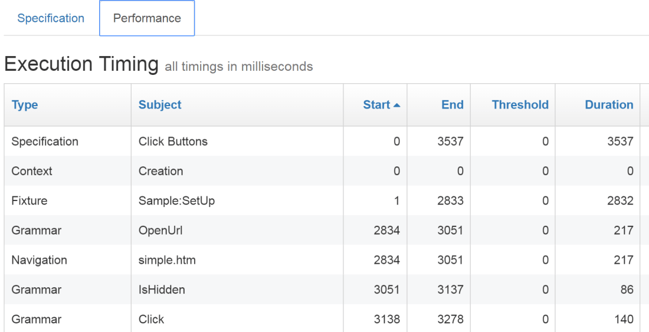Select the simple.htm navigation row

[167, 260]
